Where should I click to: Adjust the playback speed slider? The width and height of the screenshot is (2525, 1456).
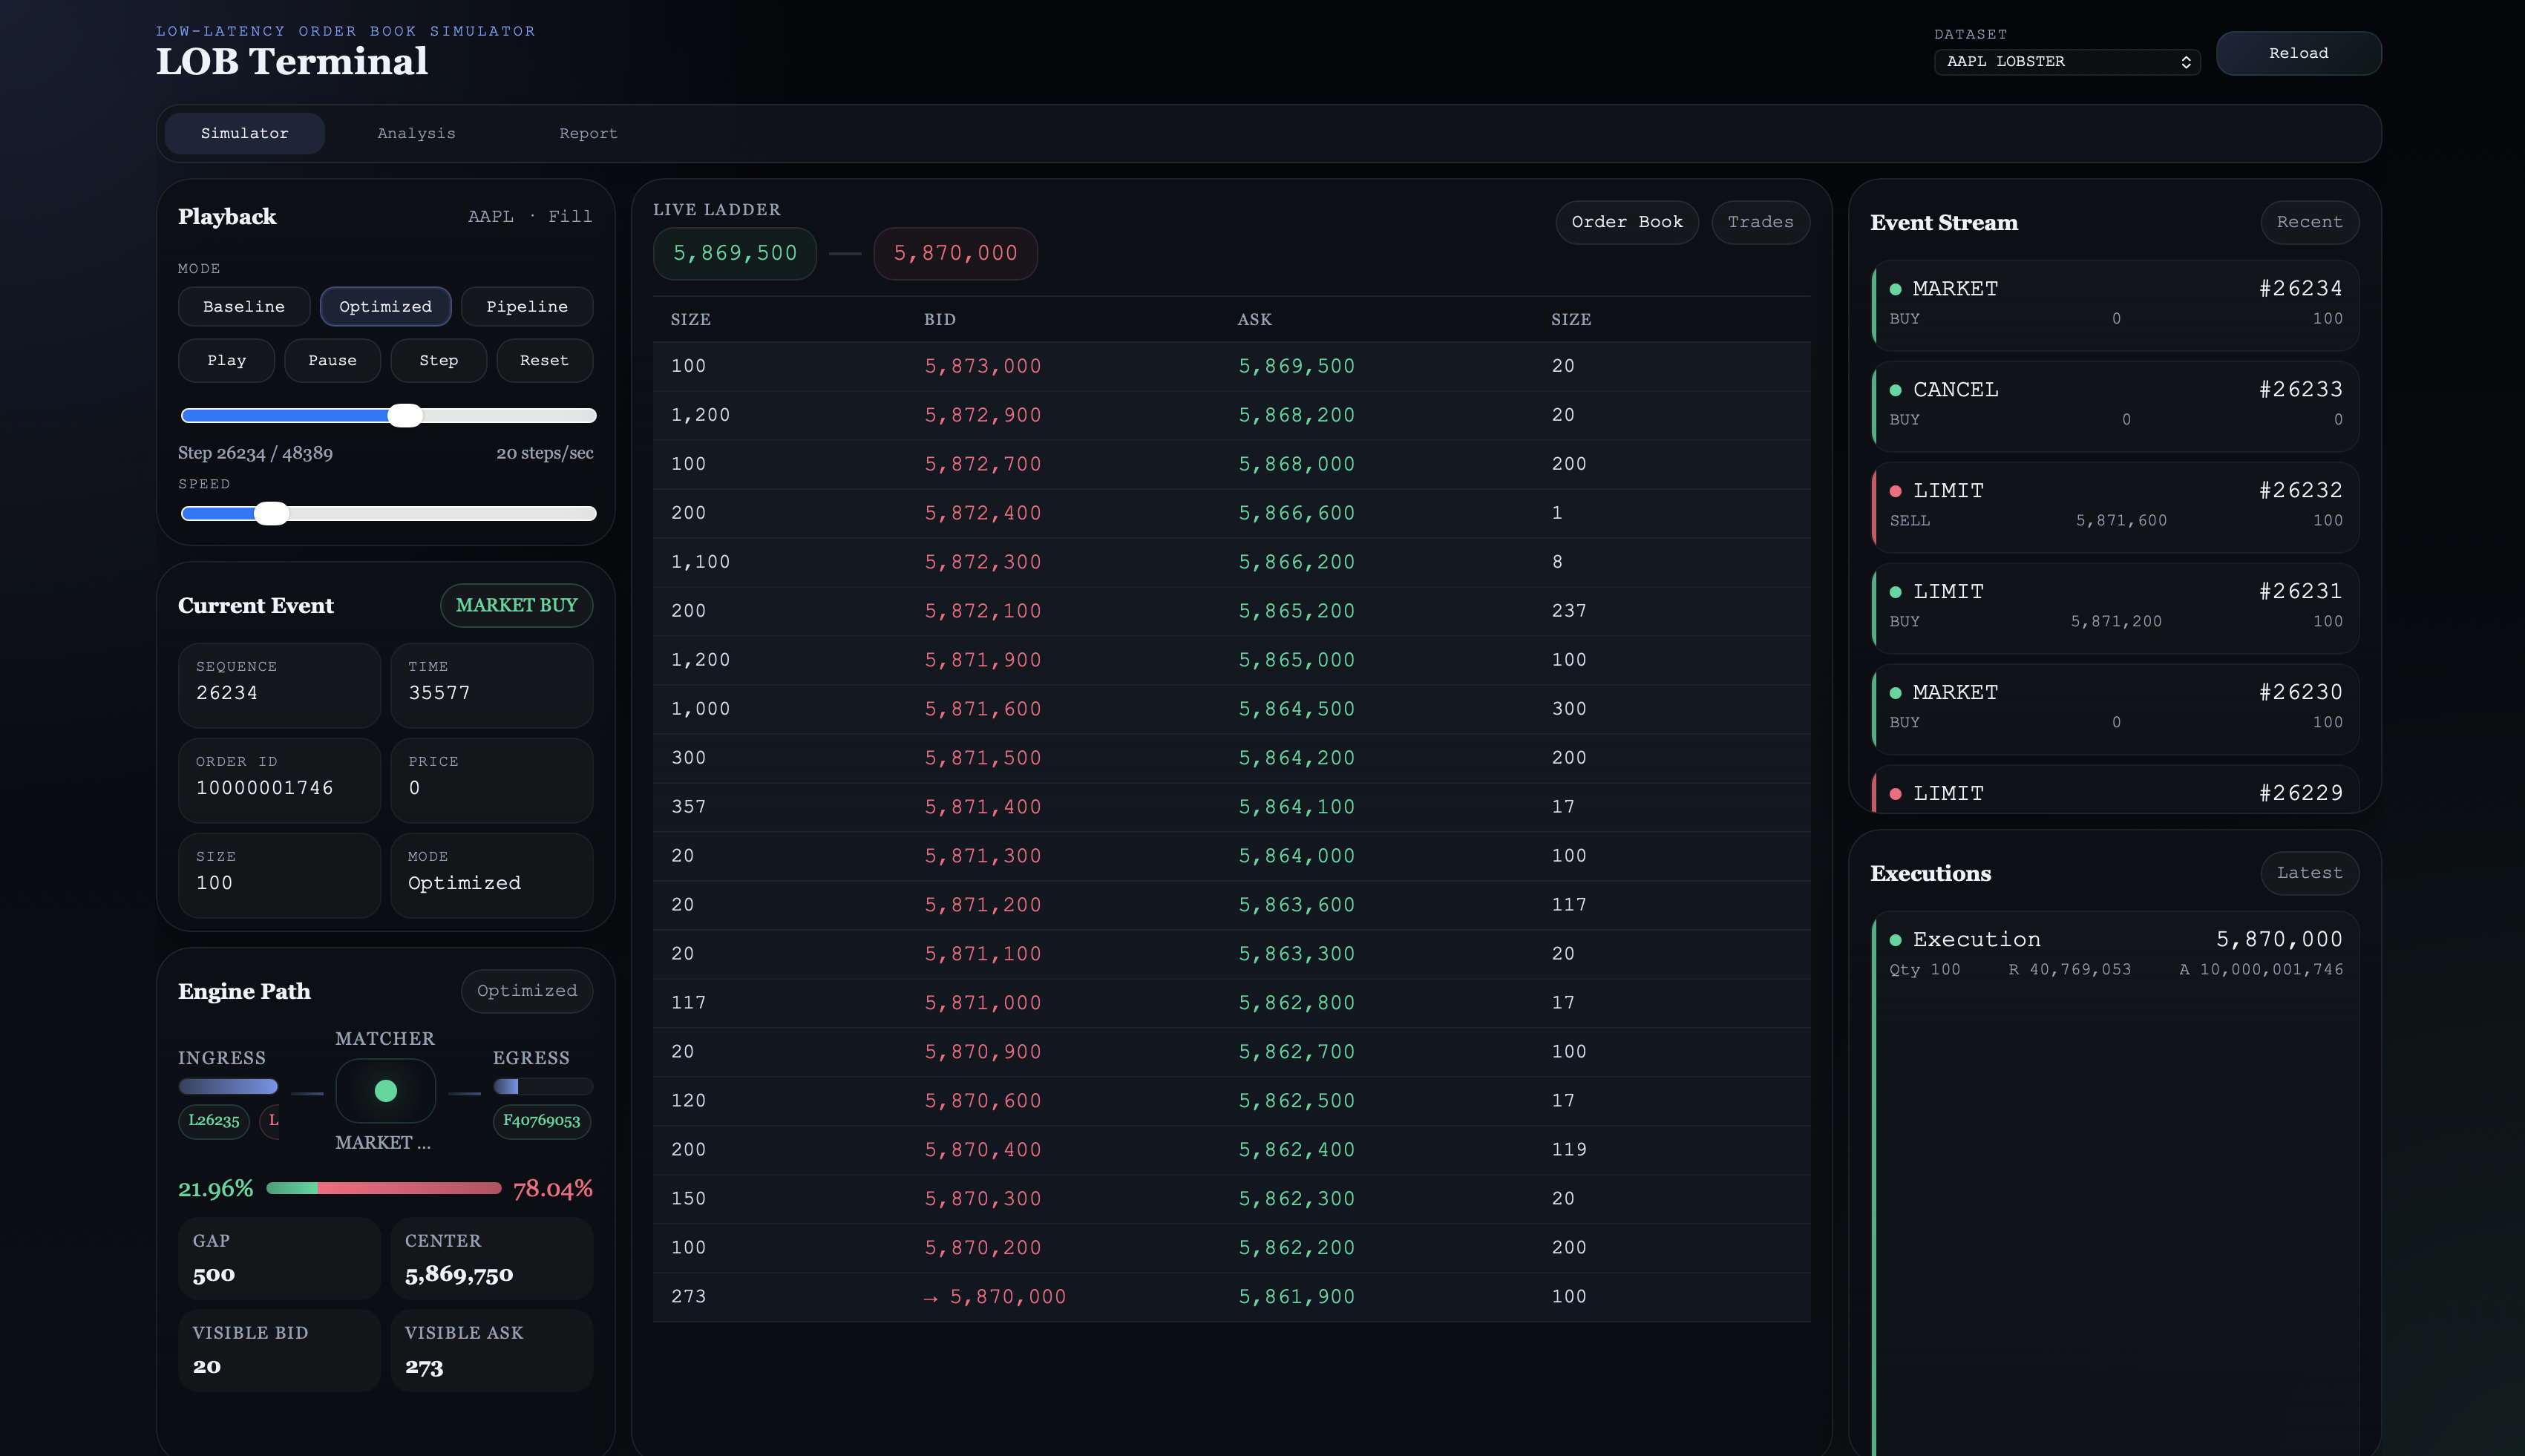point(271,513)
